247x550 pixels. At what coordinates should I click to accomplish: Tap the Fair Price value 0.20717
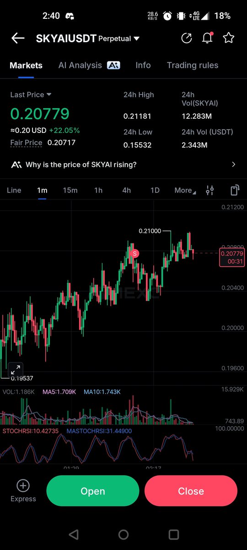coord(62,143)
